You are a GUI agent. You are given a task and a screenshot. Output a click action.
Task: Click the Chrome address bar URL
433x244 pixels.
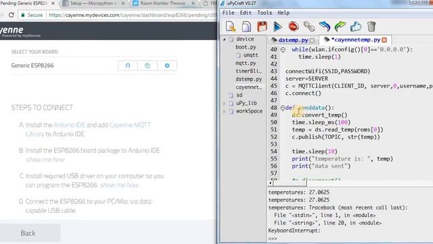[x=133, y=15]
